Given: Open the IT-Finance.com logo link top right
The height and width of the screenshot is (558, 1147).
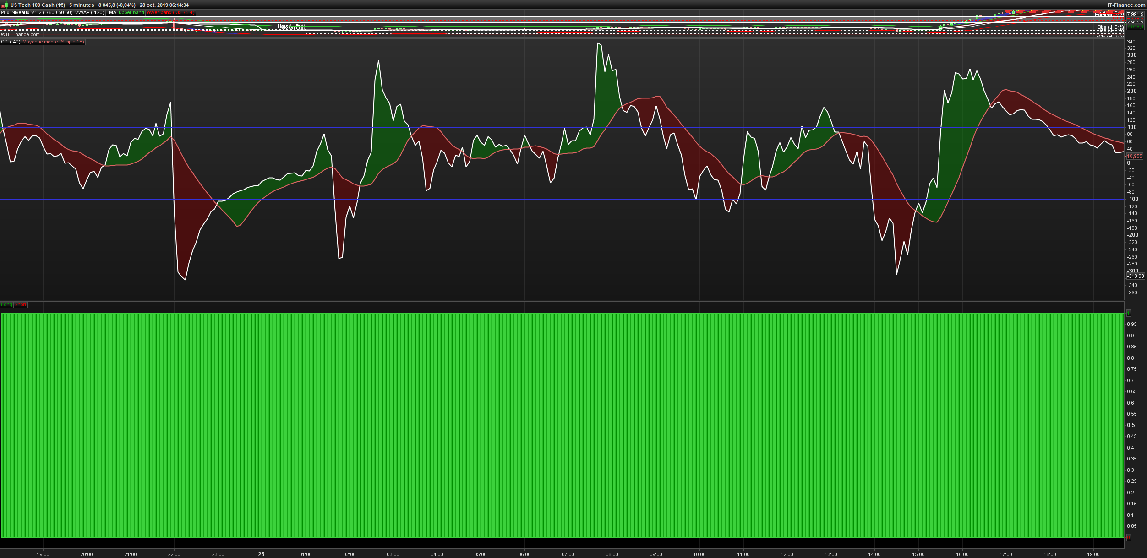Looking at the screenshot, I should pos(1126,5).
